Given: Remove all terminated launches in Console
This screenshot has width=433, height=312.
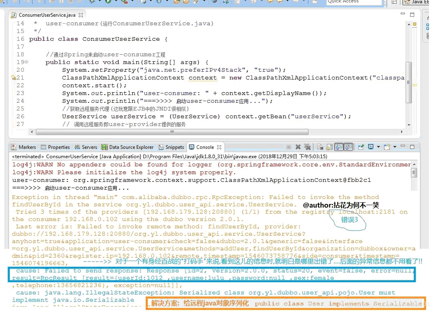Looking at the screenshot, I should pos(307,147).
